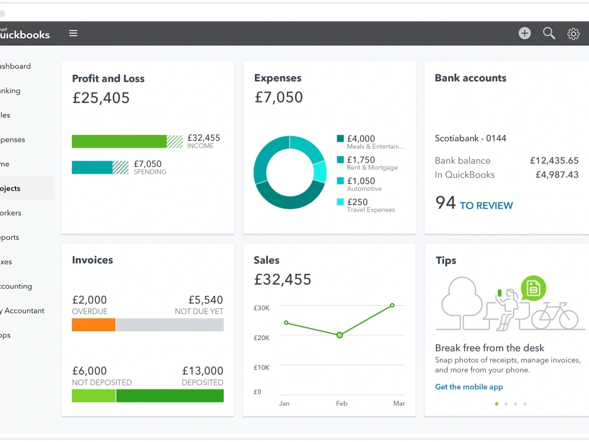
Task: Toggle the hamburger navigation menu
Action: pyautogui.click(x=73, y=34)
